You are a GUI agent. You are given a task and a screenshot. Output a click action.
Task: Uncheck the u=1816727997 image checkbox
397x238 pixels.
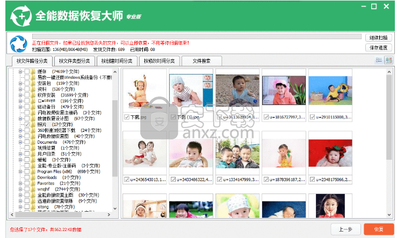click(266, 117)
